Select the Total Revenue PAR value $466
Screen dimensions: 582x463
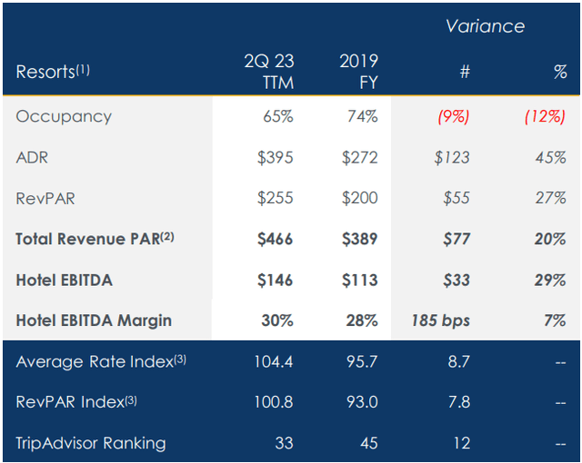point(276,239)
